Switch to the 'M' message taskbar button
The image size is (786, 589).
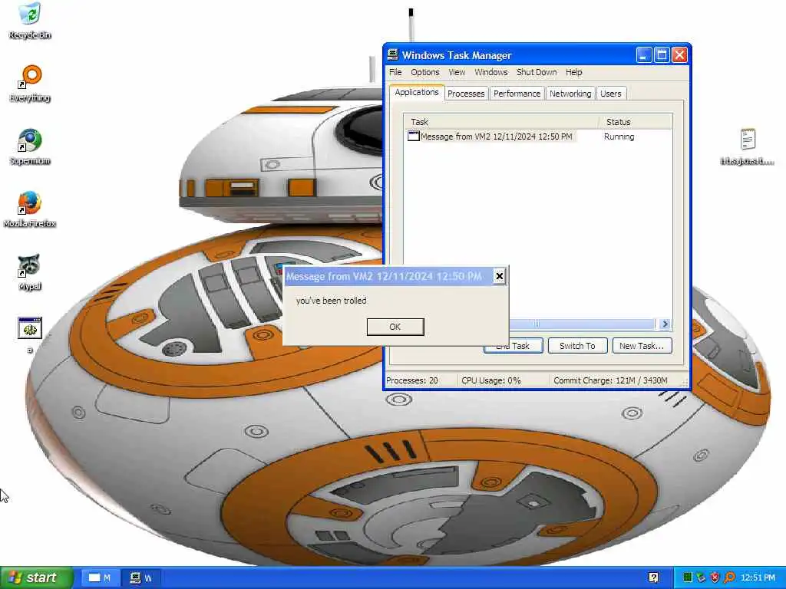100,578
